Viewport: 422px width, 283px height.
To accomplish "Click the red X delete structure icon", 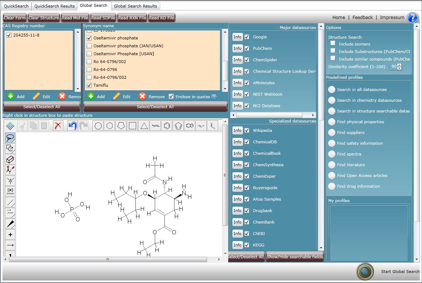I will [58, 126].
